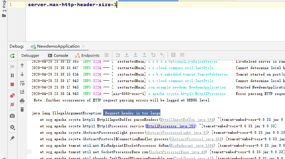Open Http11InputBuffer.java:594 source link
285x159 pixels.
[x=187, y=120]
